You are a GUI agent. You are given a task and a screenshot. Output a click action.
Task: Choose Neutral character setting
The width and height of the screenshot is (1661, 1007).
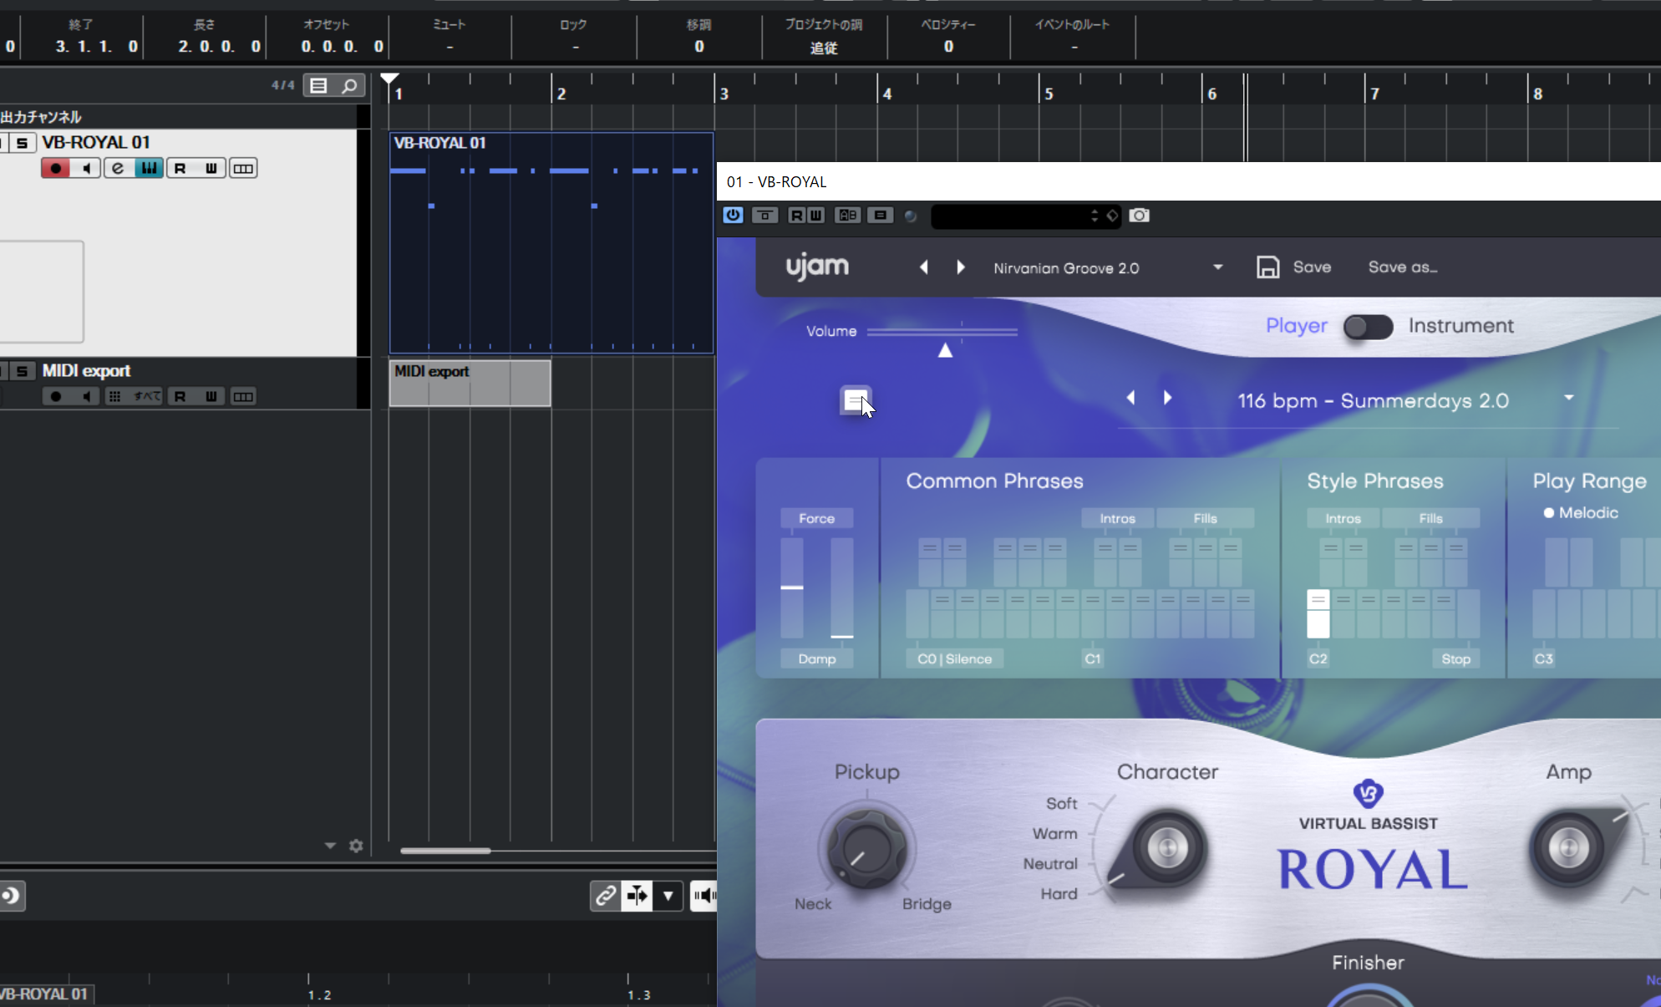tap(1050, 863)
